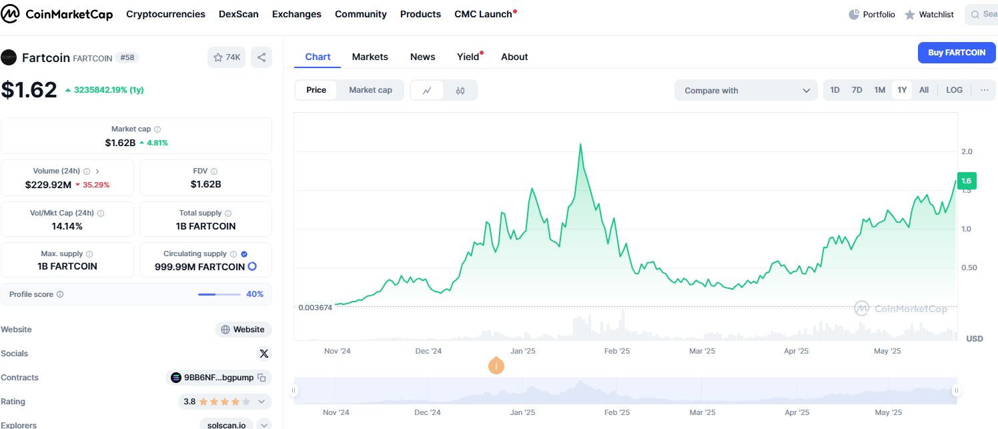Open the DexScan nav menu
998x429 pixels.
239,14
